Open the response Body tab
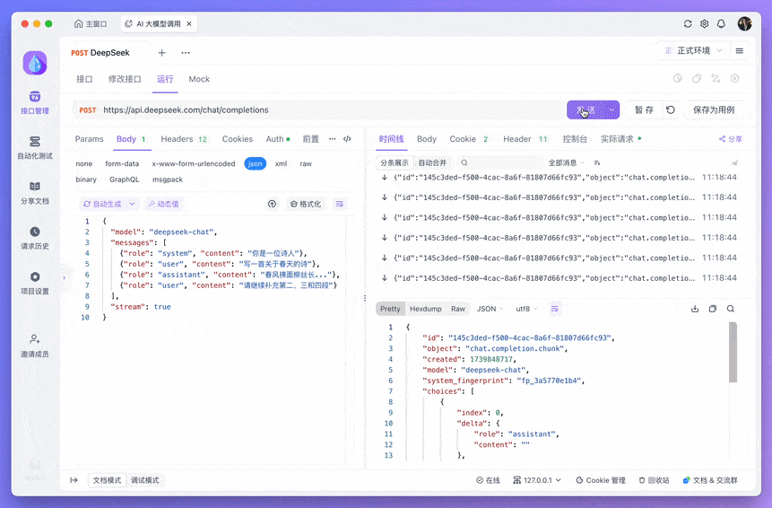This screenshot has width=772, height=508. [x=427, y=139]
